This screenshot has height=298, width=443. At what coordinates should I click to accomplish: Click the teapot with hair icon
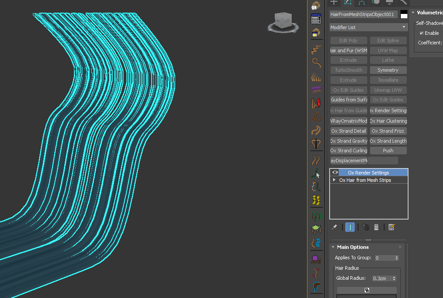click(316, 229)
